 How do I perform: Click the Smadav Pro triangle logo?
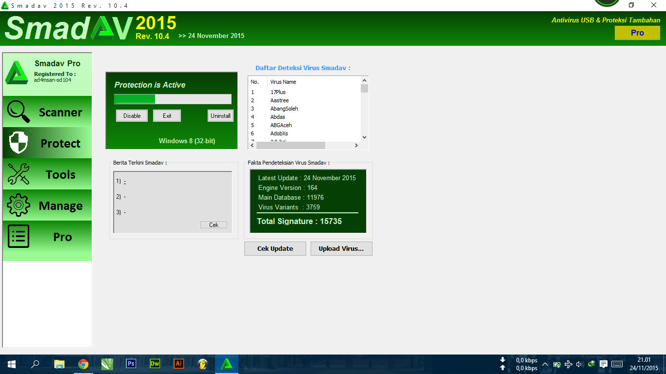pos(17,73)
